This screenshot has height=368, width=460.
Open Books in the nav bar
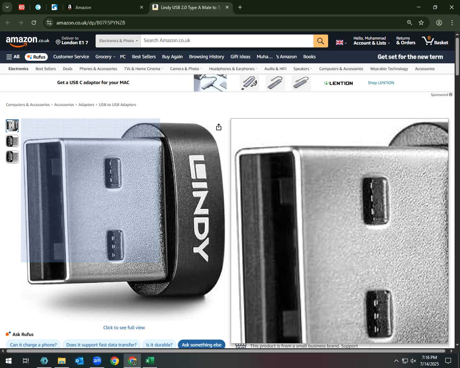(x=309, y=57)
